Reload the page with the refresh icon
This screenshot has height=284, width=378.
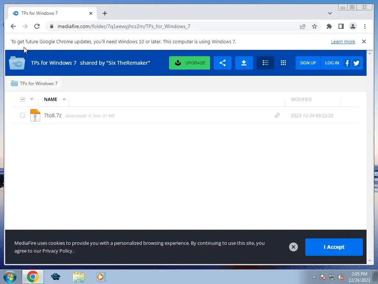[x=37, y=26]
